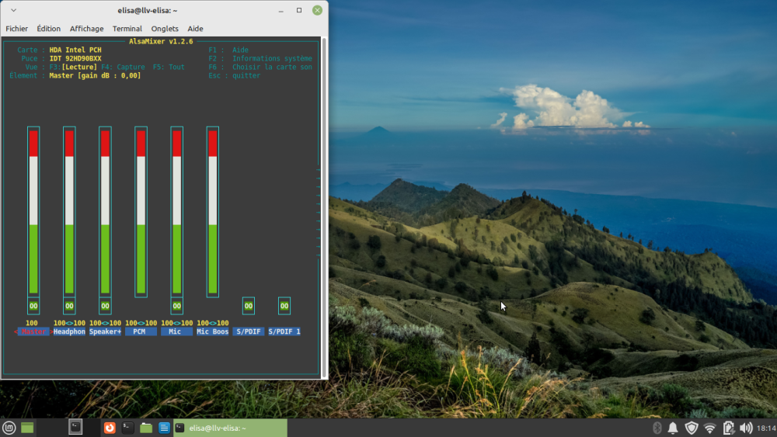Open the Affichage menu
The image size is (777, 437).
pyautogui.click(x=86, y=29)
